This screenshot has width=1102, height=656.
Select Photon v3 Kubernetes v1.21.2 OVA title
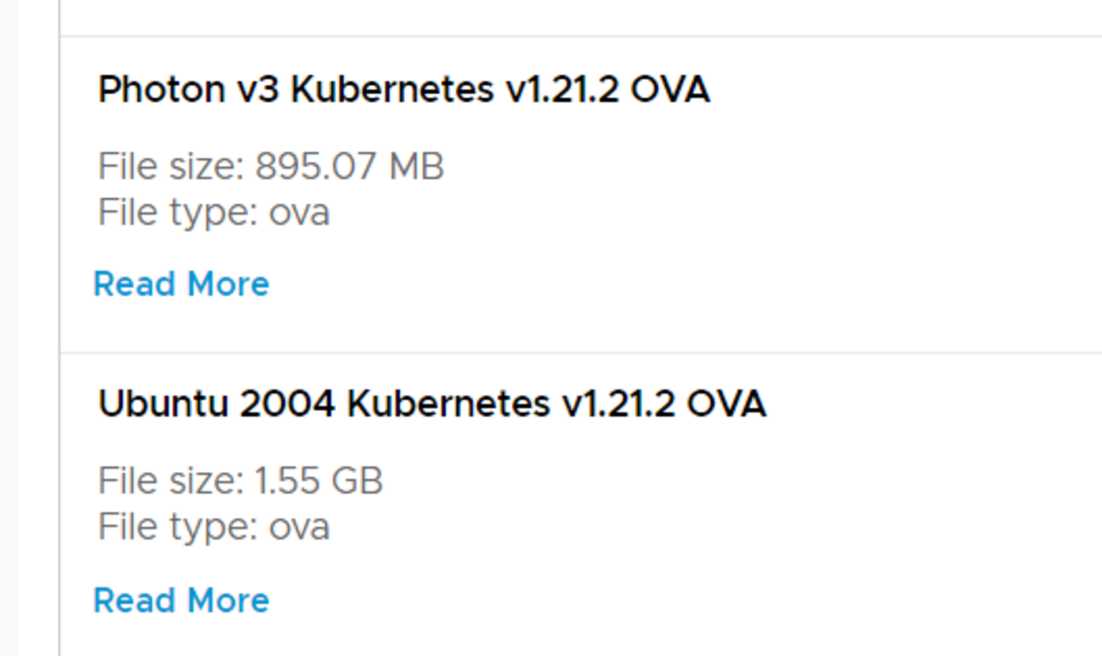(404, 89)
